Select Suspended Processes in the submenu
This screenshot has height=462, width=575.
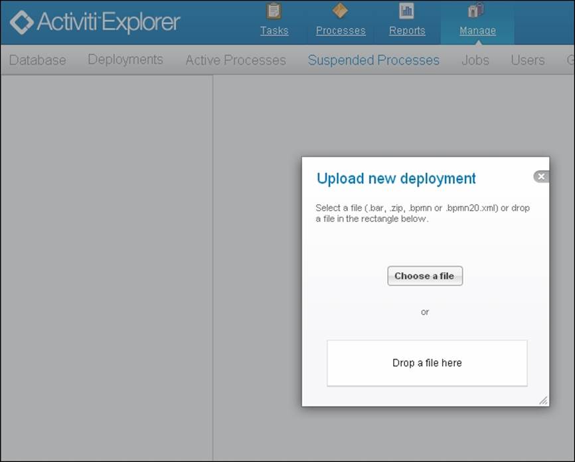(x=373, y=60)
